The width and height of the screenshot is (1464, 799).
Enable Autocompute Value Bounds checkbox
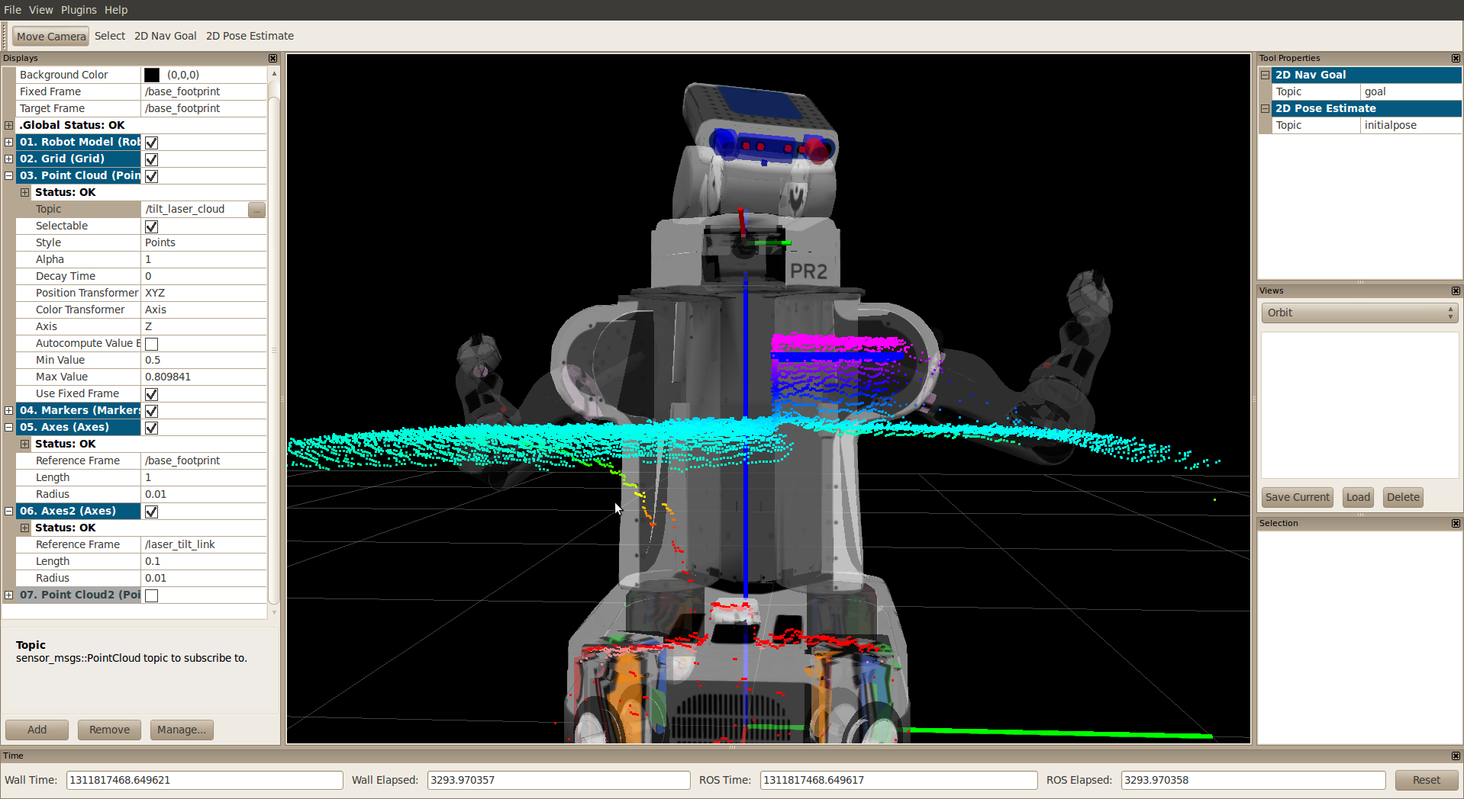click(x=152, y=344)
